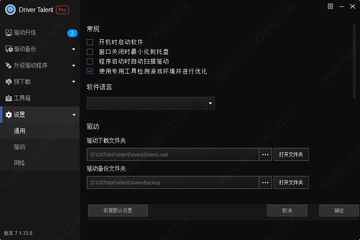Open the 驱动升级 menu item
The image size is (360, 240).
click(x=40, y=33)
